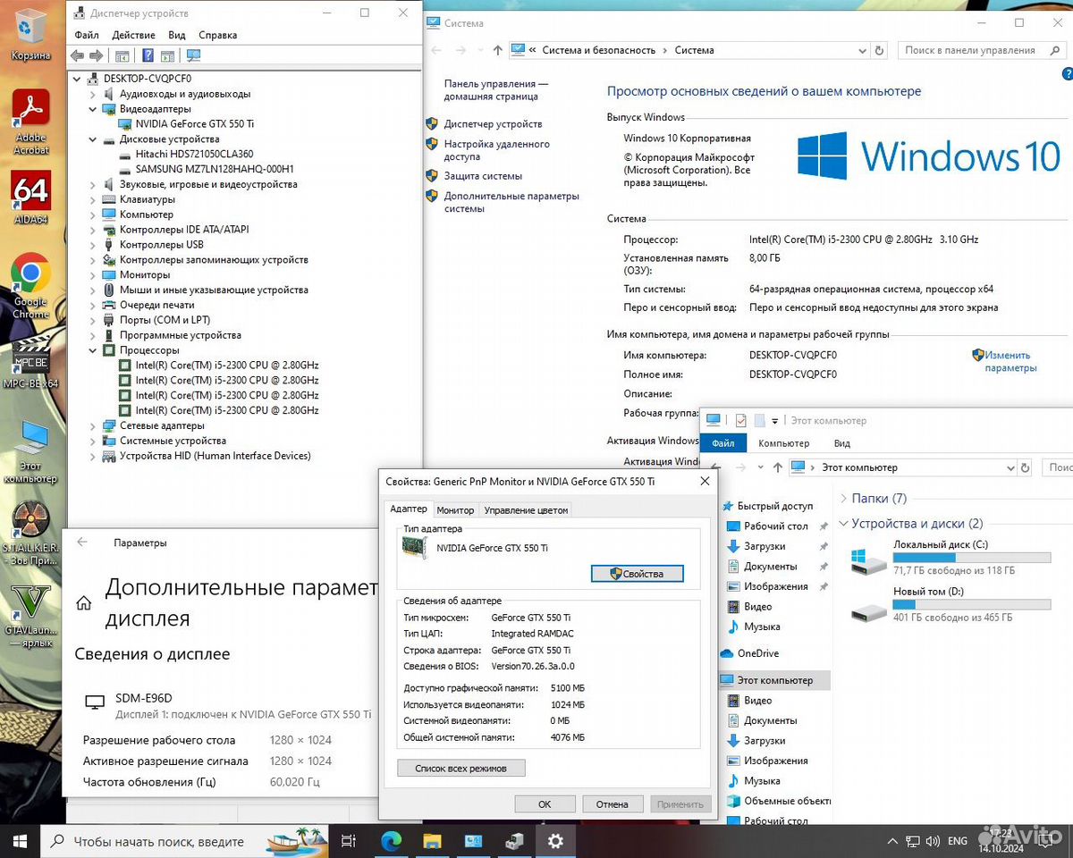Collapse 'Дисковые устройства' node
1073x858 pixels.
(93, 139)
